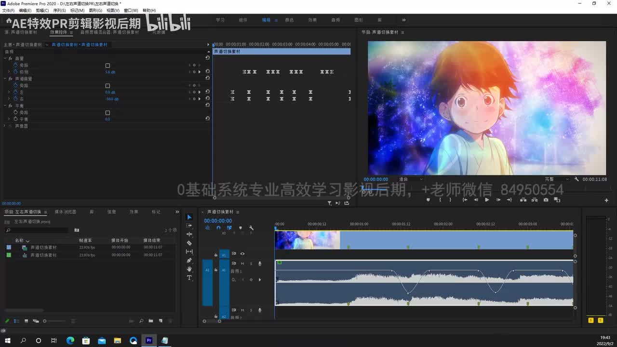Solo audio track A1 with S
Image resolution: width=617 pixels, height=347 pixels.
pyautogui.click(x=251, y=264)
